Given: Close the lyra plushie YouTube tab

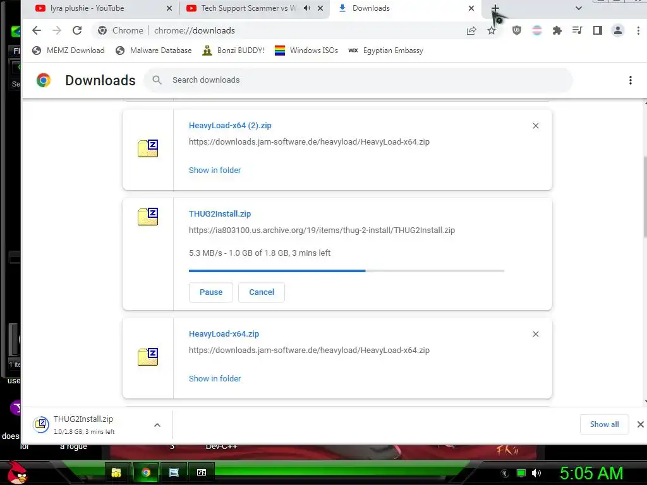Looking at the screenshot, I should point(169,8).
